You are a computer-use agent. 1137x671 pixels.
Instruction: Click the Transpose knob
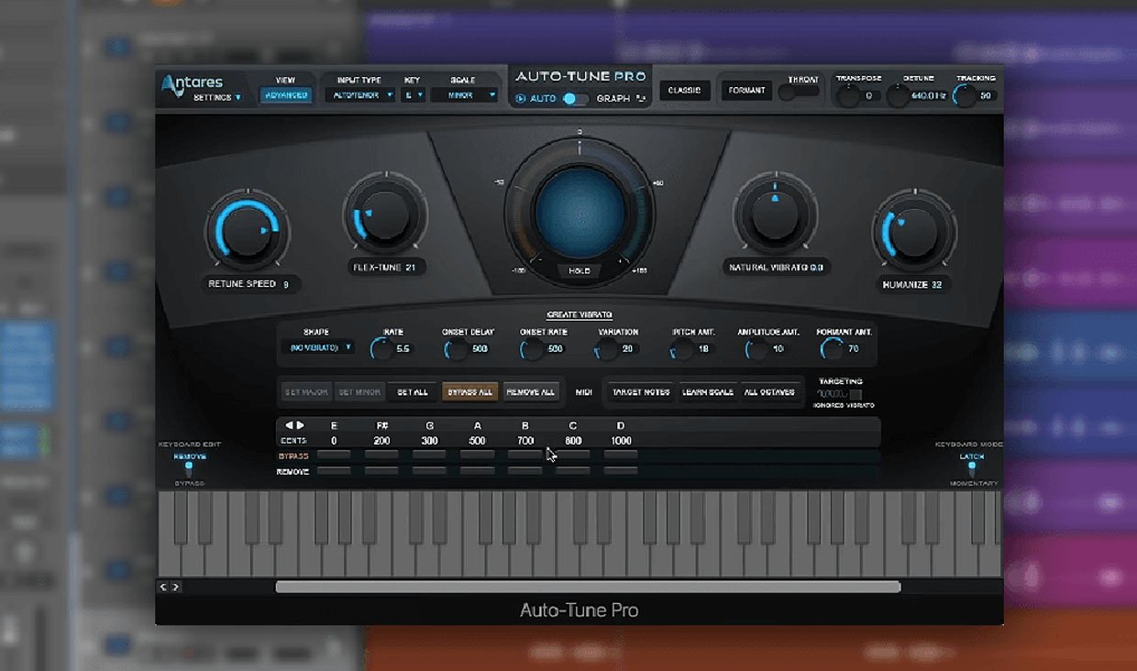tap(848, 94)
